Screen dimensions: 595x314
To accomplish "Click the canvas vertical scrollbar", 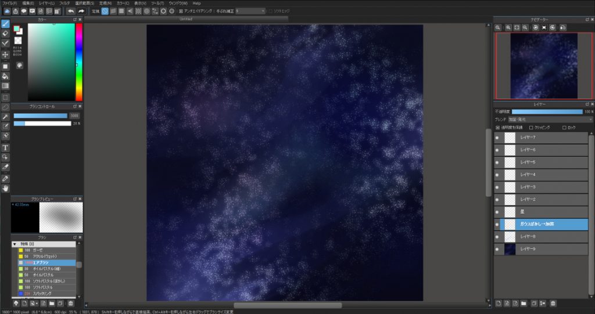I will tap(488, 163).
